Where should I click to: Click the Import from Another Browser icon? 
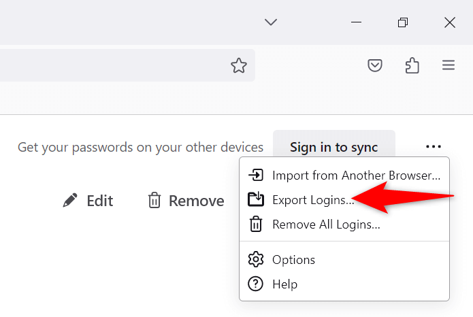click(x=256, y=175)
